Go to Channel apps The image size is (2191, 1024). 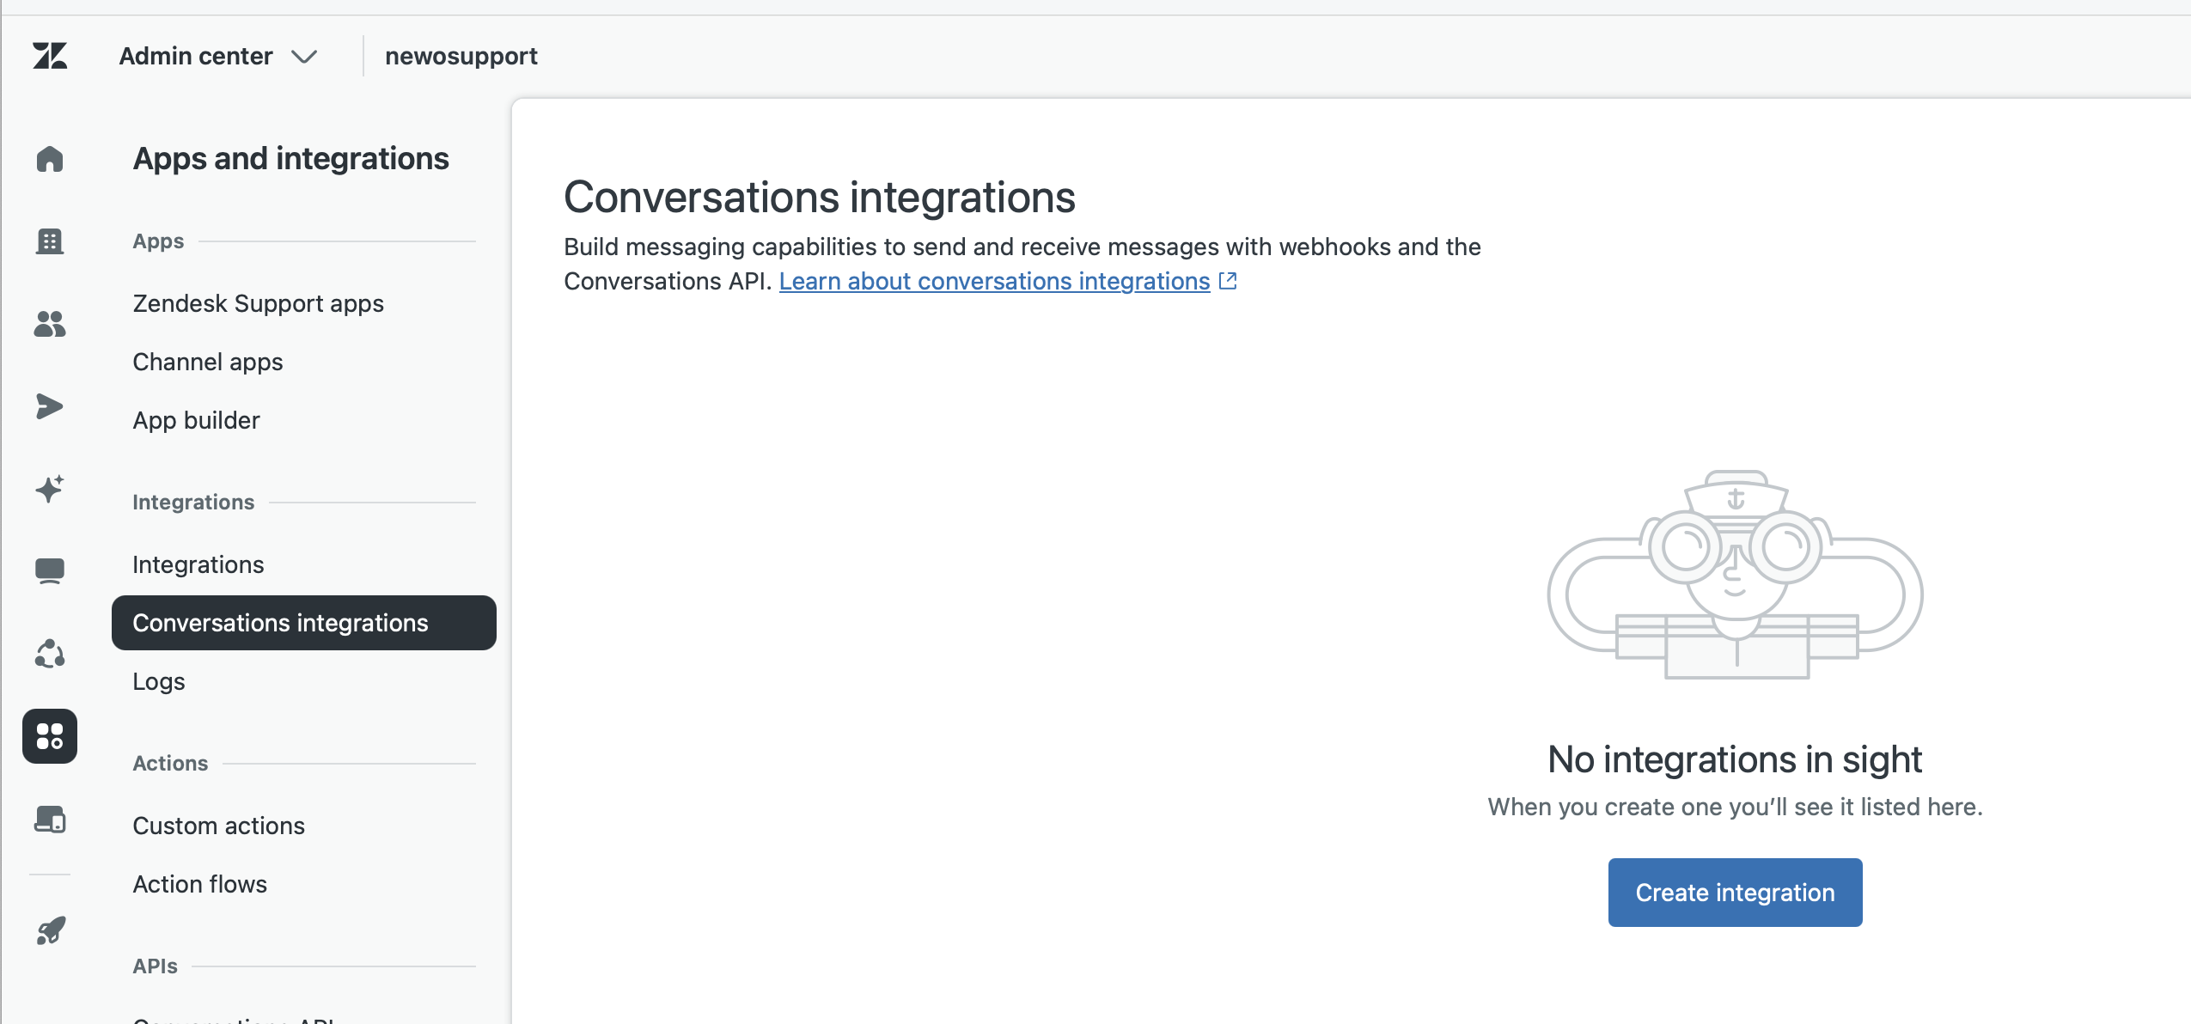point(208,362)
